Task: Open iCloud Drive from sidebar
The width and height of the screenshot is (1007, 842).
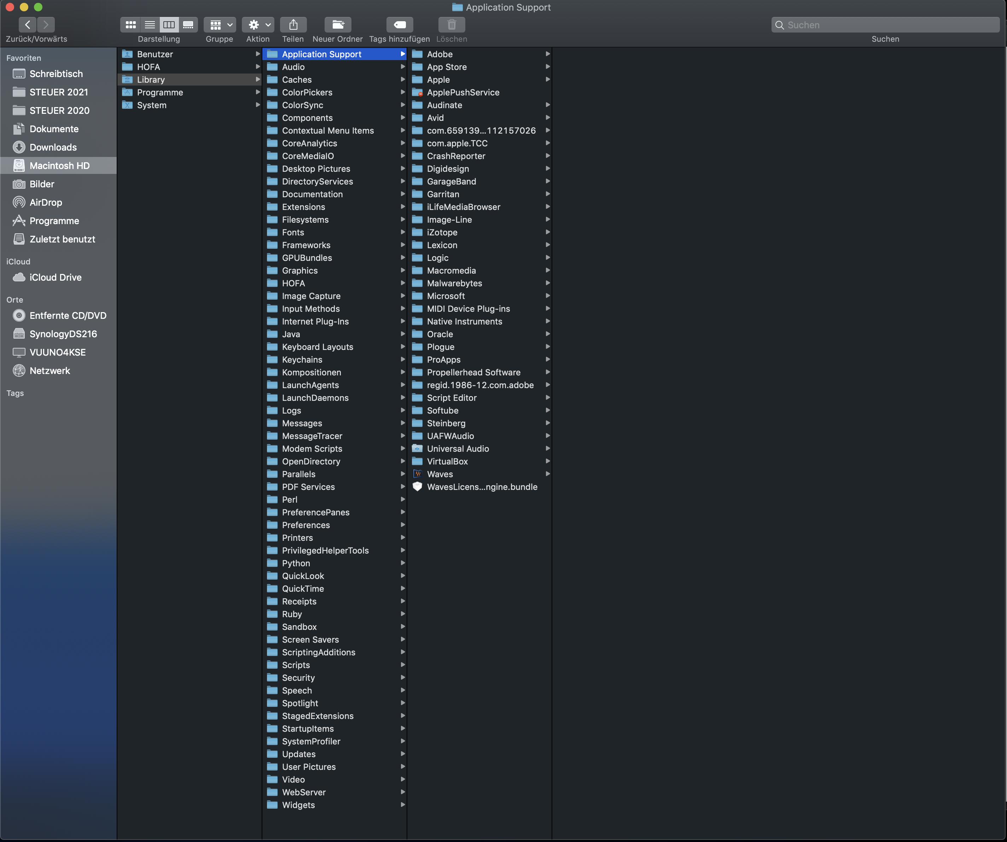Action: point(55,277)
